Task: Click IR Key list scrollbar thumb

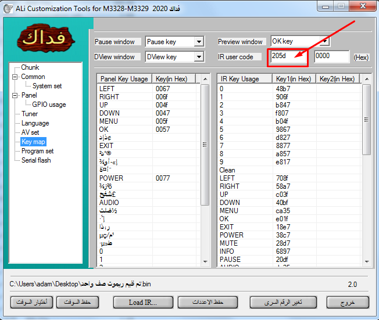Action: [x=366, y=120]
